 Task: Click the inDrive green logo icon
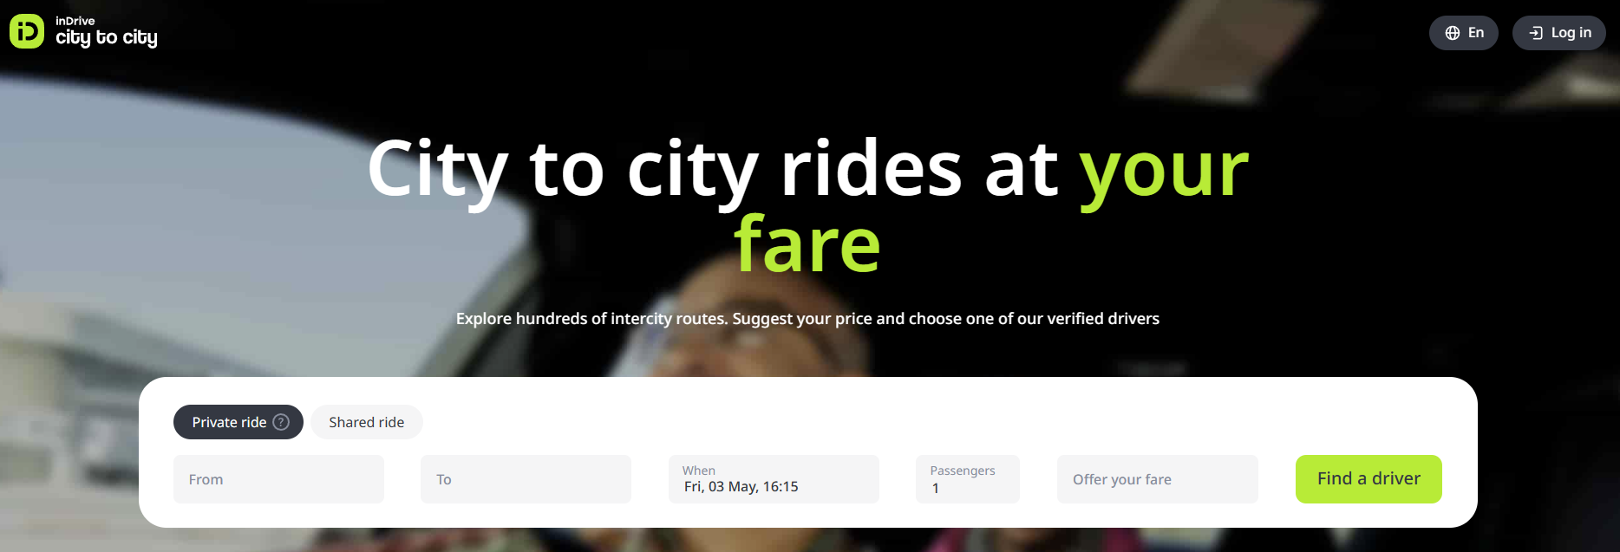26,31
